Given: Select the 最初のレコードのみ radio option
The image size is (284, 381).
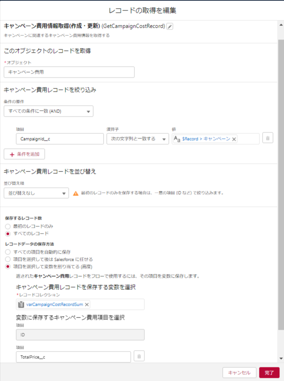Looking at the screenshot, I should [x=7, y=226].
